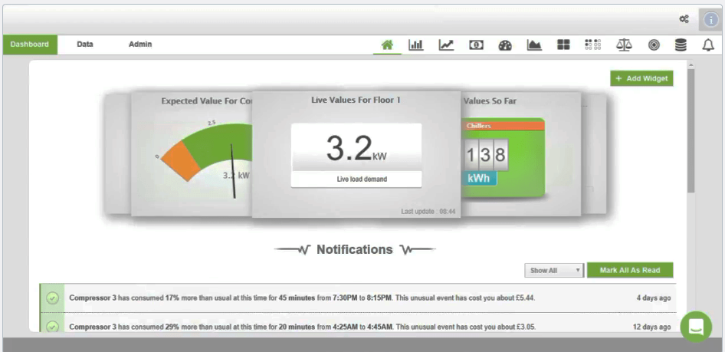Mark Compressor 3 29% notification check circle
Viewport: 725px width, 352px height.
coord(52,327)
